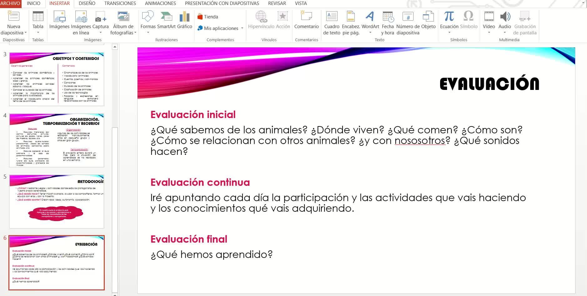This screenshot has height=296, width=587.
Task: Switch to the VISTA tab
Action: [301, 3]
